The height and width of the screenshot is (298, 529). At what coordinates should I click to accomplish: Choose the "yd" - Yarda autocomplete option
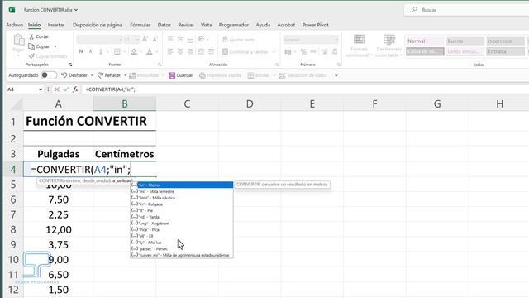[182, 217]
